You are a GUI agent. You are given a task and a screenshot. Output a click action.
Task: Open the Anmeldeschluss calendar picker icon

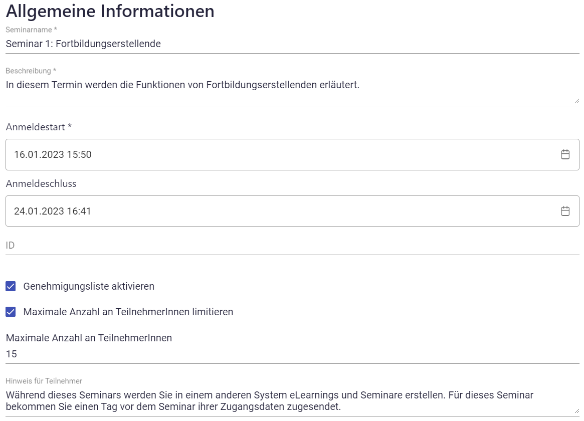tap(565, 211)
